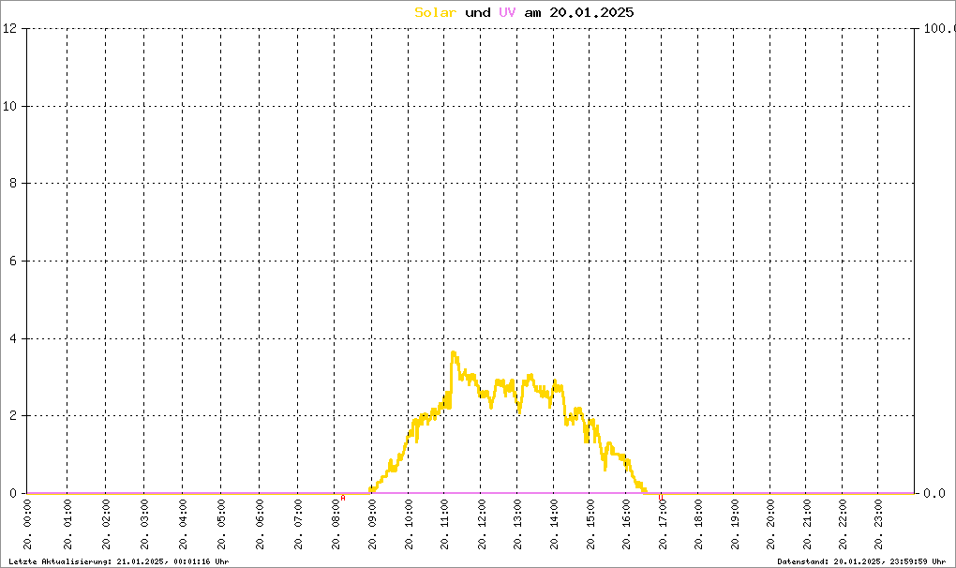The height and width of the screenshot is (568, 956).
Task: Click the date '20.01.2025' in the chart title
Action: pos(591,12)
